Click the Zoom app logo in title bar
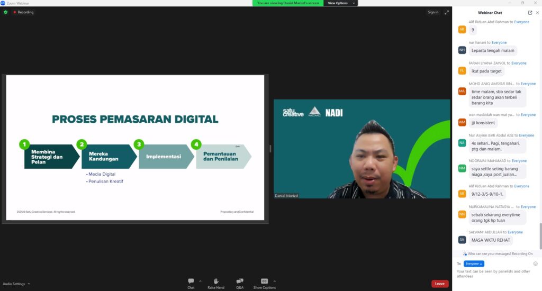 [x=3, y=3]
